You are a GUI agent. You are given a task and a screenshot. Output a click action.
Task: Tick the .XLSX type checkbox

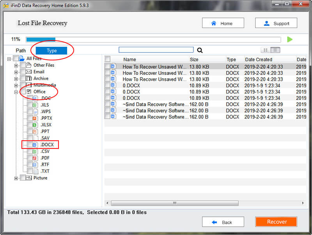pos(30,125)
